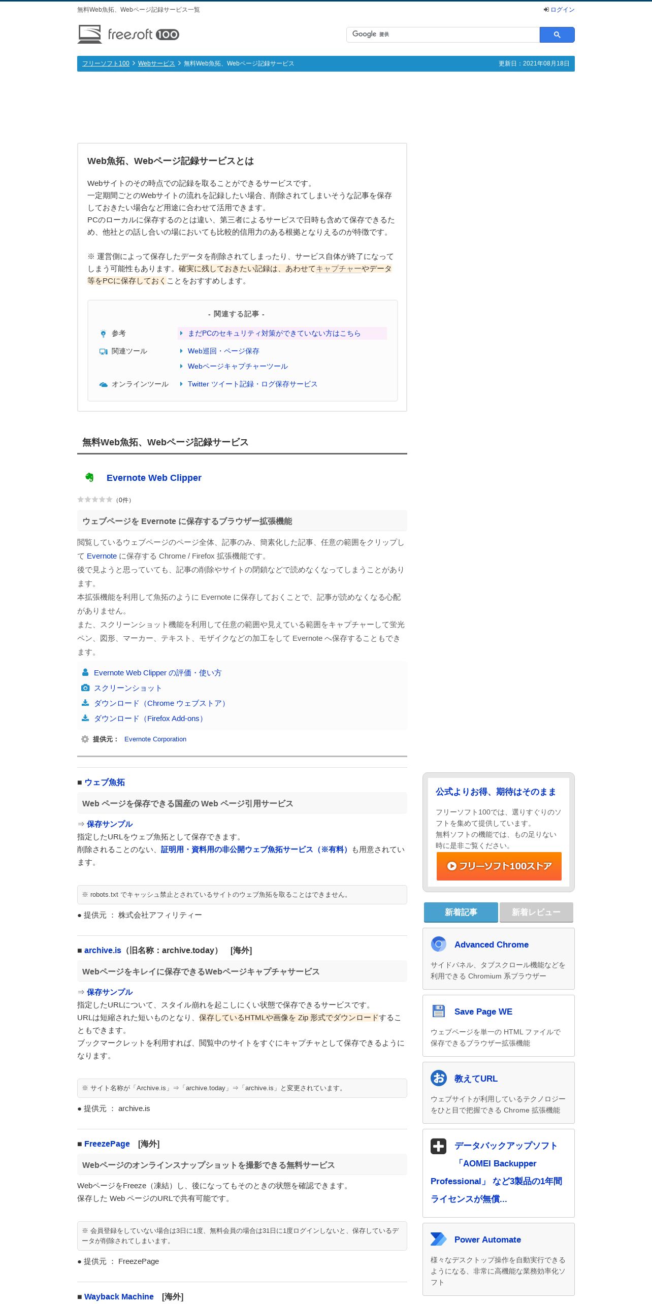The height and width of the screenshot is (1304, 652).
Task: Open 非公開ウェブ魚拓サービス（※有料）link
Action: 255,850
